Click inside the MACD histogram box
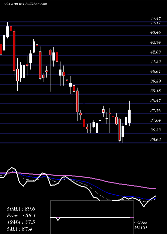Screen dimensions: 167x234 tap(92, 217)
